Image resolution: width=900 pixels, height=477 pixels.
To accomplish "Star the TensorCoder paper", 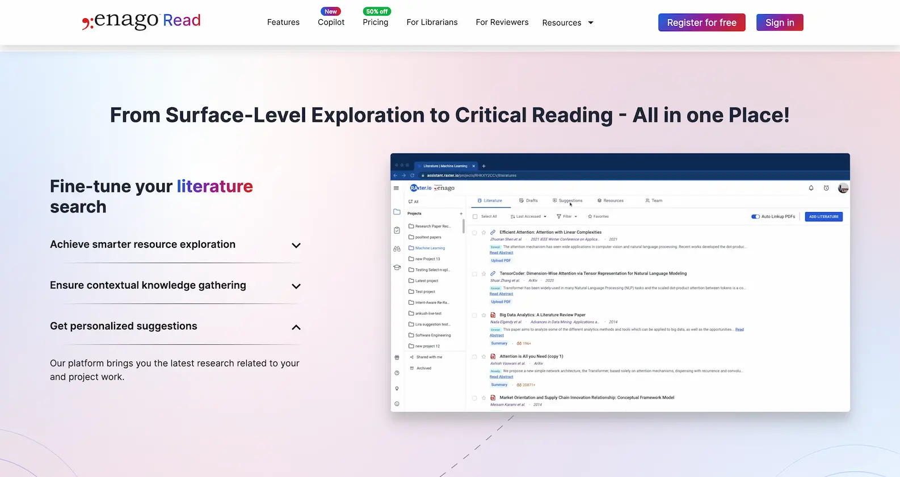I will pyautogui.click(x=483, y=274).
